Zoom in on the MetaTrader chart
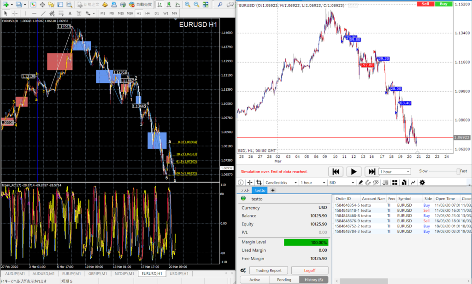Image resolution: width=472 pixels, height=284 pixels. pos(187,5)
